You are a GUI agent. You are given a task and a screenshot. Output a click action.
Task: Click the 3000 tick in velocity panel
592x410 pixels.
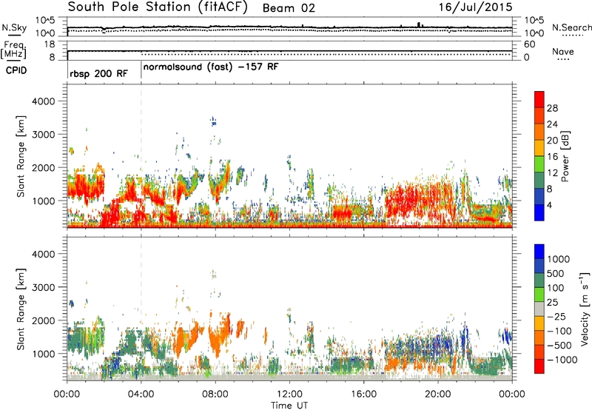[x=43, y=287]
